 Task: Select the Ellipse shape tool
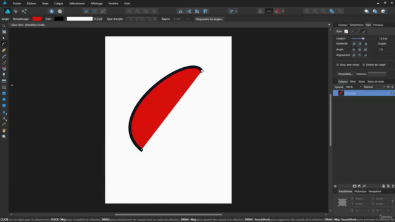(x=4, y=100)
